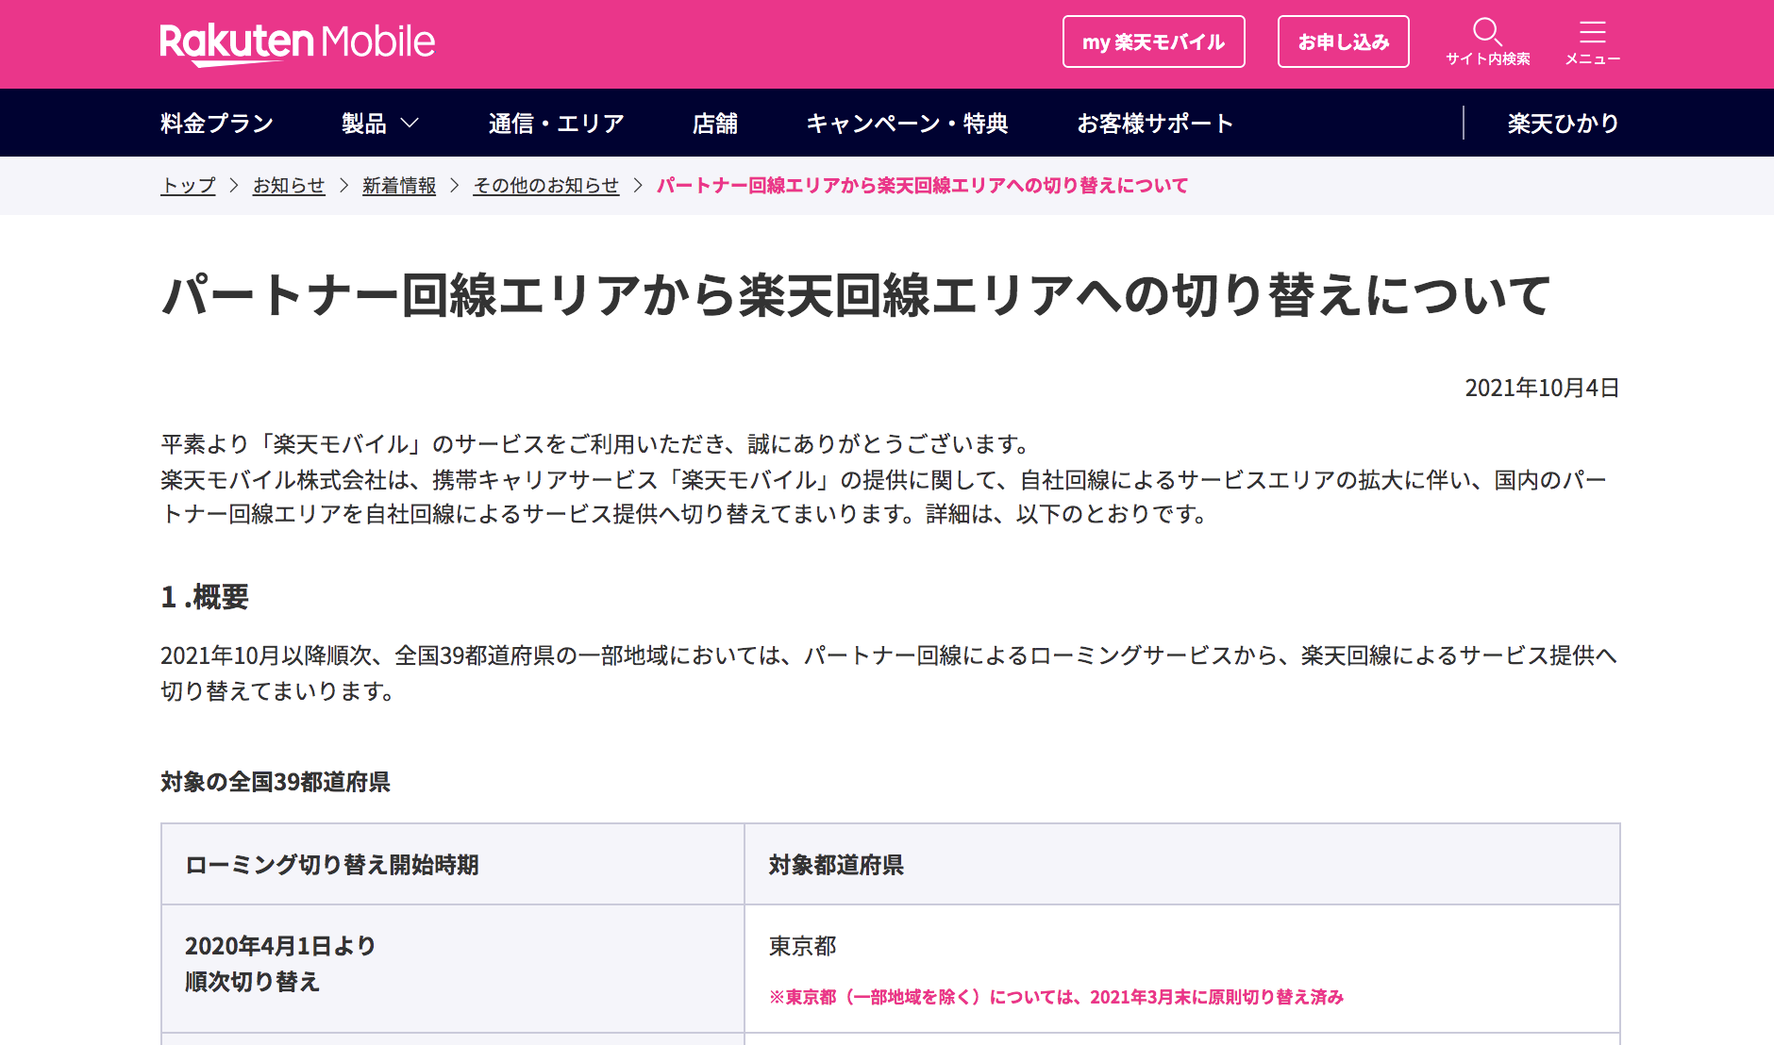Click the Rakuten Mobile logo
Viewport: 1774px width, 1045px height.
point(297,43)
